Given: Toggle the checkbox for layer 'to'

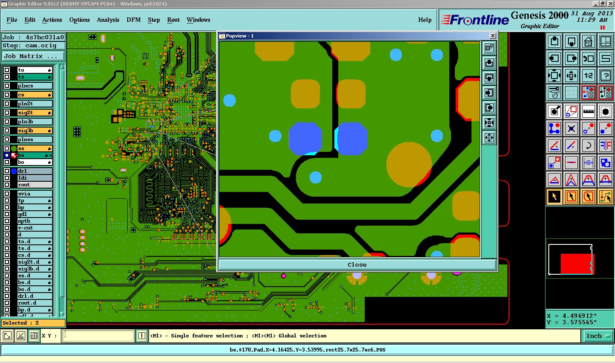Looking at the screenshot, I should click(x=7, y=70).
